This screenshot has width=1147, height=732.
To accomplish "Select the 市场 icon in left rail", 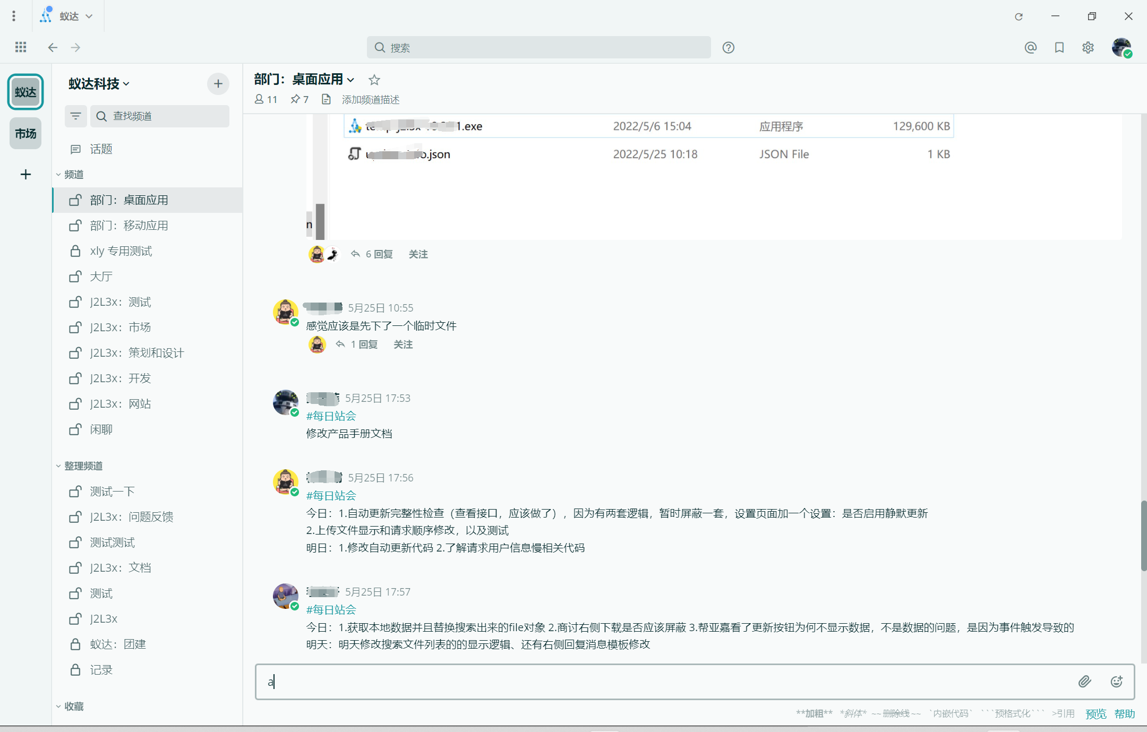I will pyautogui.click(x=25, y=133).
